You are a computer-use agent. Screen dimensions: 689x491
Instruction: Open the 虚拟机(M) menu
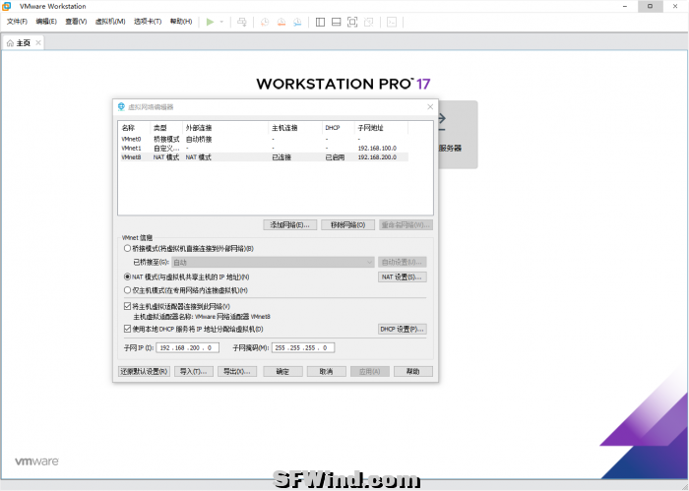pyautogui.click(x=110, y=21)
